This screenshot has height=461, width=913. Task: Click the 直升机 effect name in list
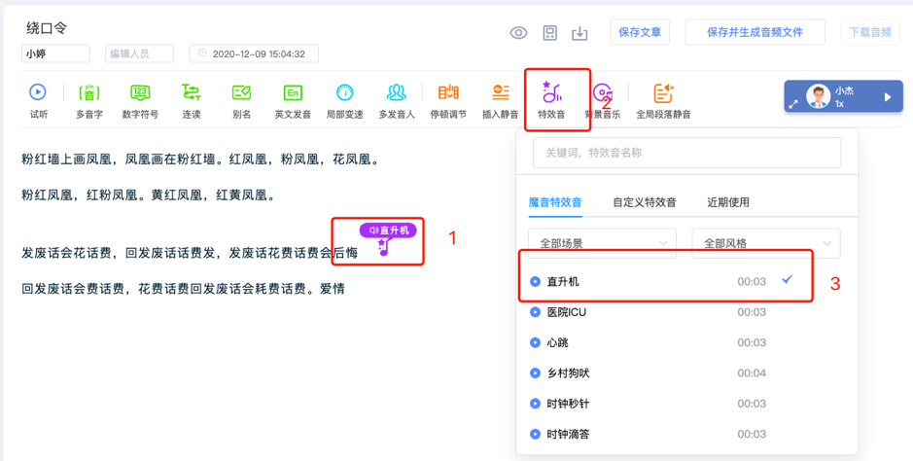tap(563, 282)
